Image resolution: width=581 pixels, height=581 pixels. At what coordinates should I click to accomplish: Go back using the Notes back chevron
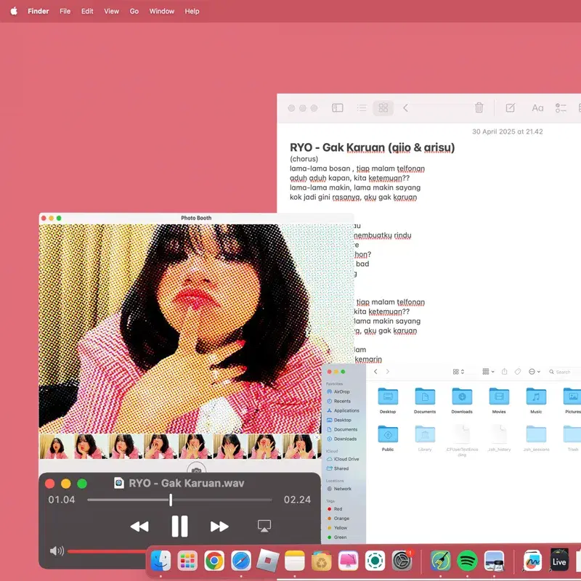coord(405,107)
